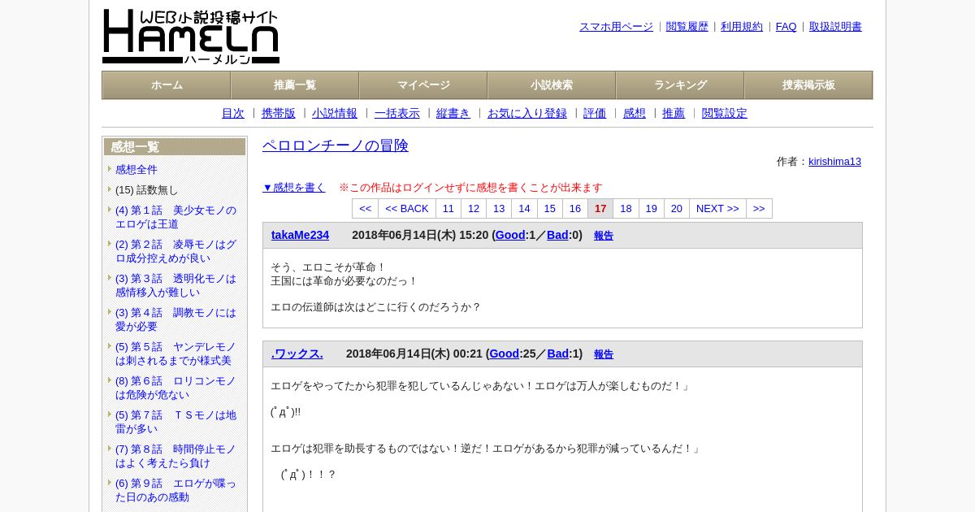Open the 取扱説明書 link
This screenshot has width=975, height=512.
point(835,27)
